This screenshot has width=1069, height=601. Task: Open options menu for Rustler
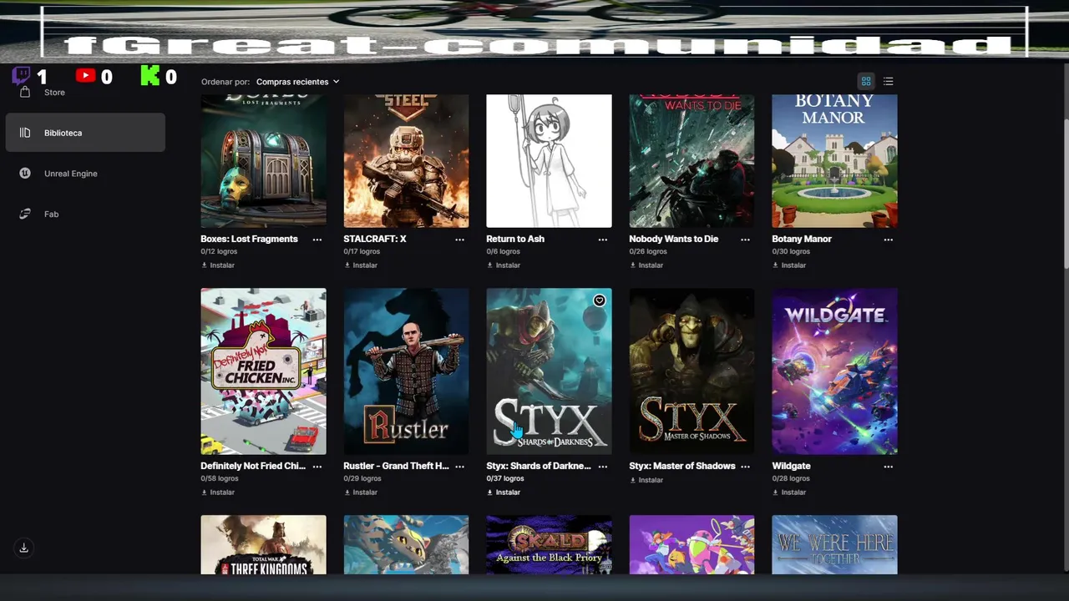(x=459, y=467)
